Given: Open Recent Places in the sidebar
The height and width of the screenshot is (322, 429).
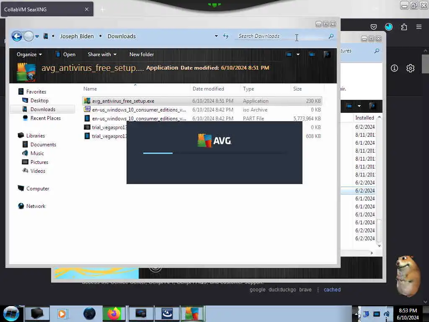Looking at the screenshot, I should point(45,118).
